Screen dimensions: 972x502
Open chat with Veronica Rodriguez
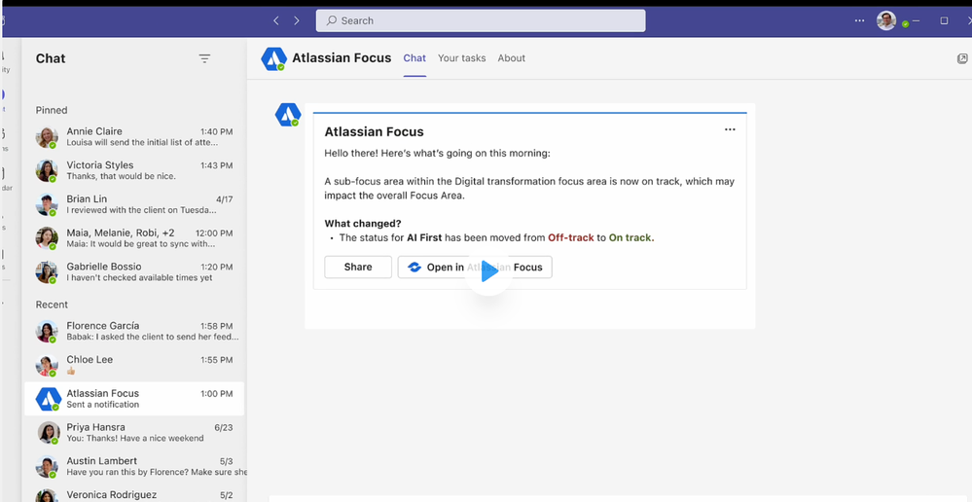click(134, 494)
